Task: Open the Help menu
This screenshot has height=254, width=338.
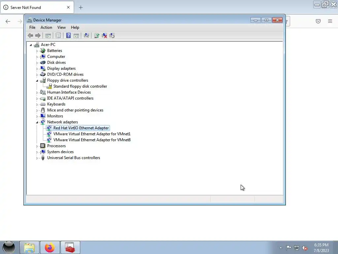Action: [x=75, y=27]
